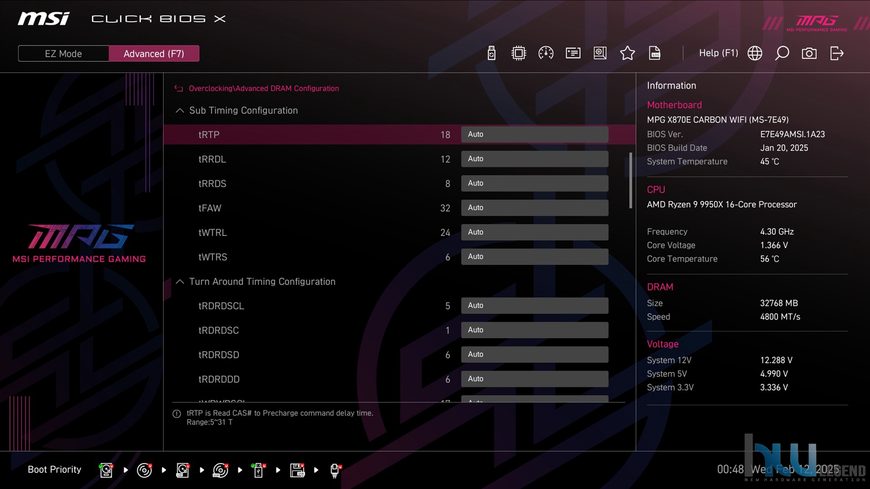Go back via Overclocking\Advanced DRAM Configuration breadcrumb
The height and width of the screenshot is (489, 870).
[264, 88]
